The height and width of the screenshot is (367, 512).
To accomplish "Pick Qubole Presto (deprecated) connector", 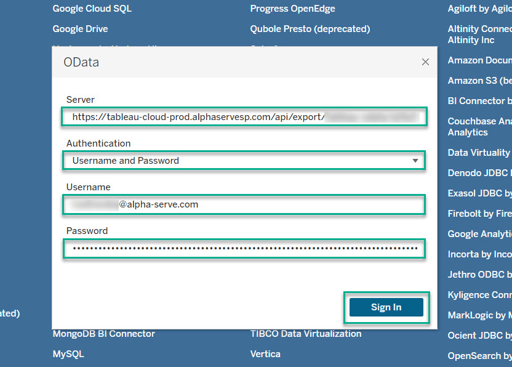I will coord(310,29).
